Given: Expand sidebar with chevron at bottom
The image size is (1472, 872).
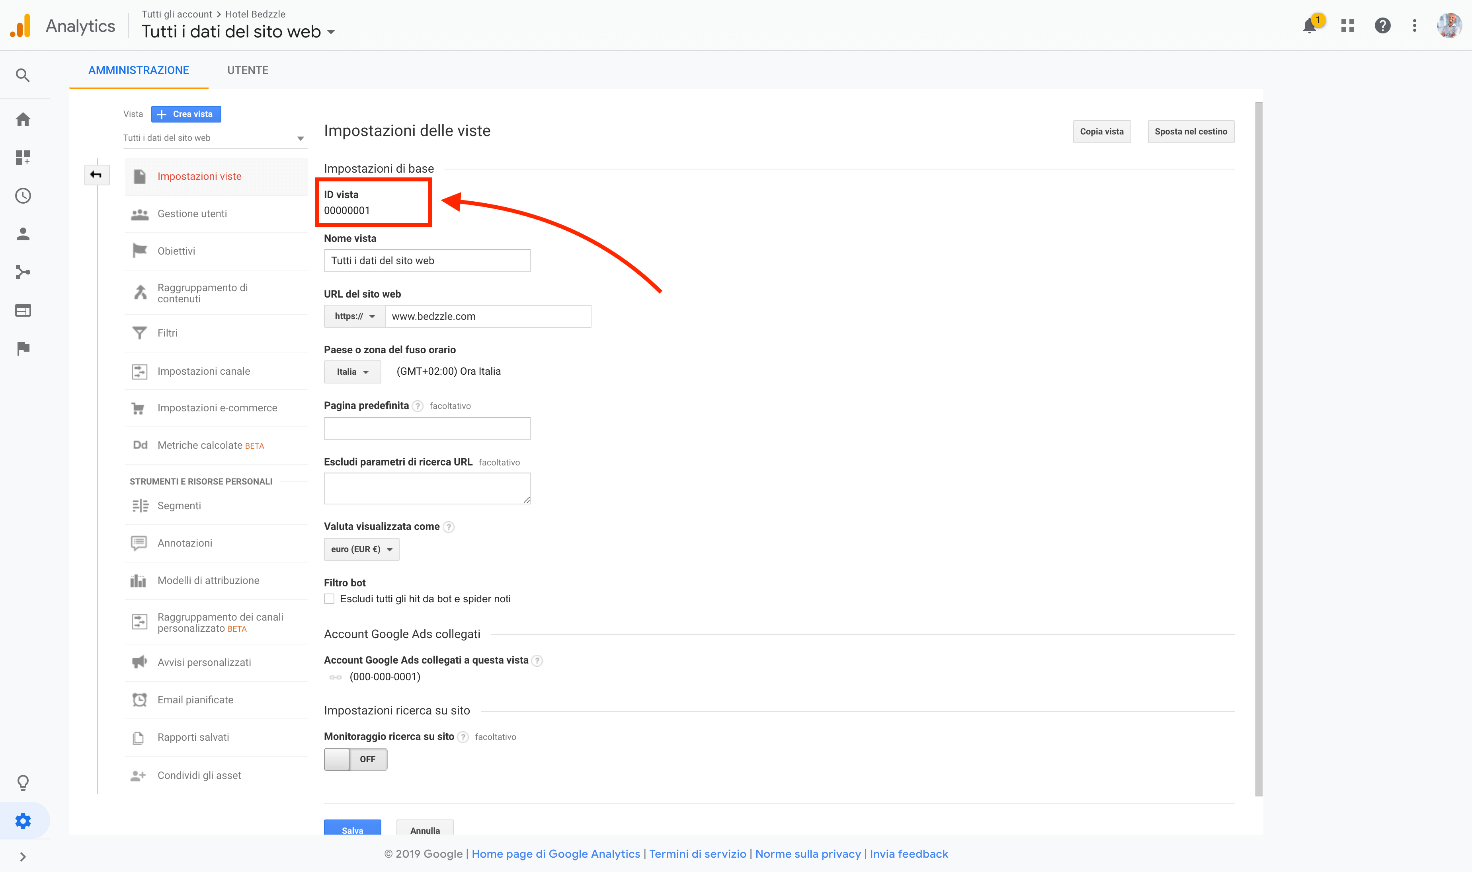Looking at the screenshot, I should coord(23,857).
